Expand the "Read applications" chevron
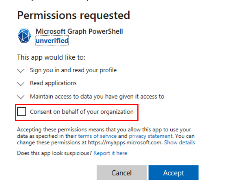 pyautogui.click(x=21, y=83)
